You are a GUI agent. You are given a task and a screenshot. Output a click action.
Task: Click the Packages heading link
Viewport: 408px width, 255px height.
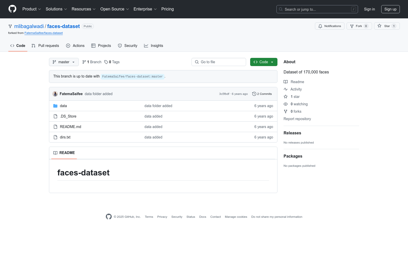[x=293, y=156]
